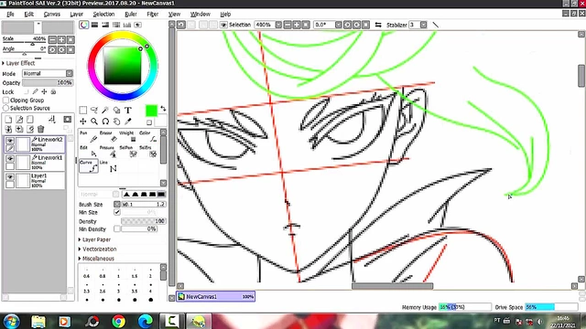586x329 pixels.
Task: Toggle straight-line drawing mode icon
Action: 436,25
